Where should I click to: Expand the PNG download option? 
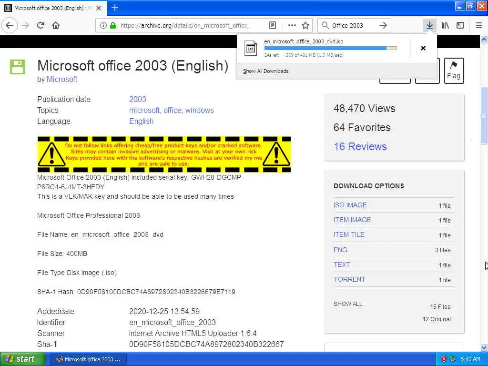pos(340,250)
